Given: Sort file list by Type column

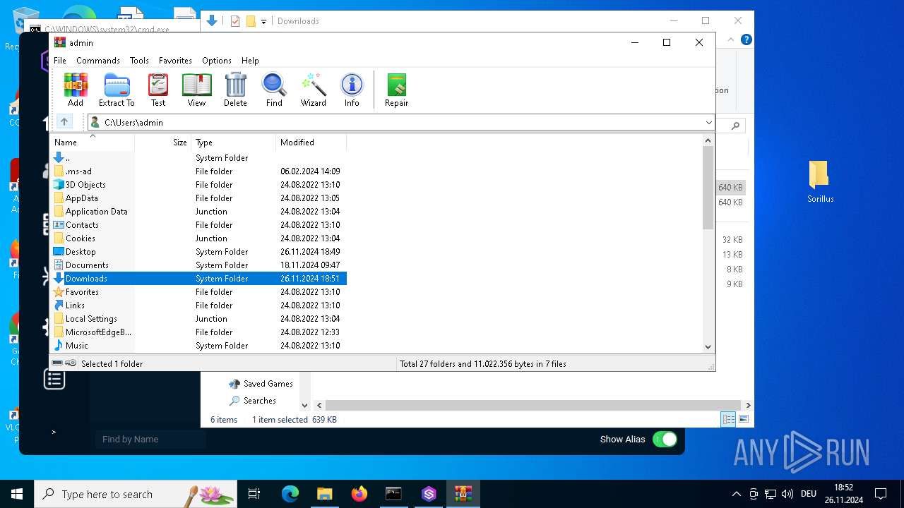Looking at the screenshot, I should (234, 143).
